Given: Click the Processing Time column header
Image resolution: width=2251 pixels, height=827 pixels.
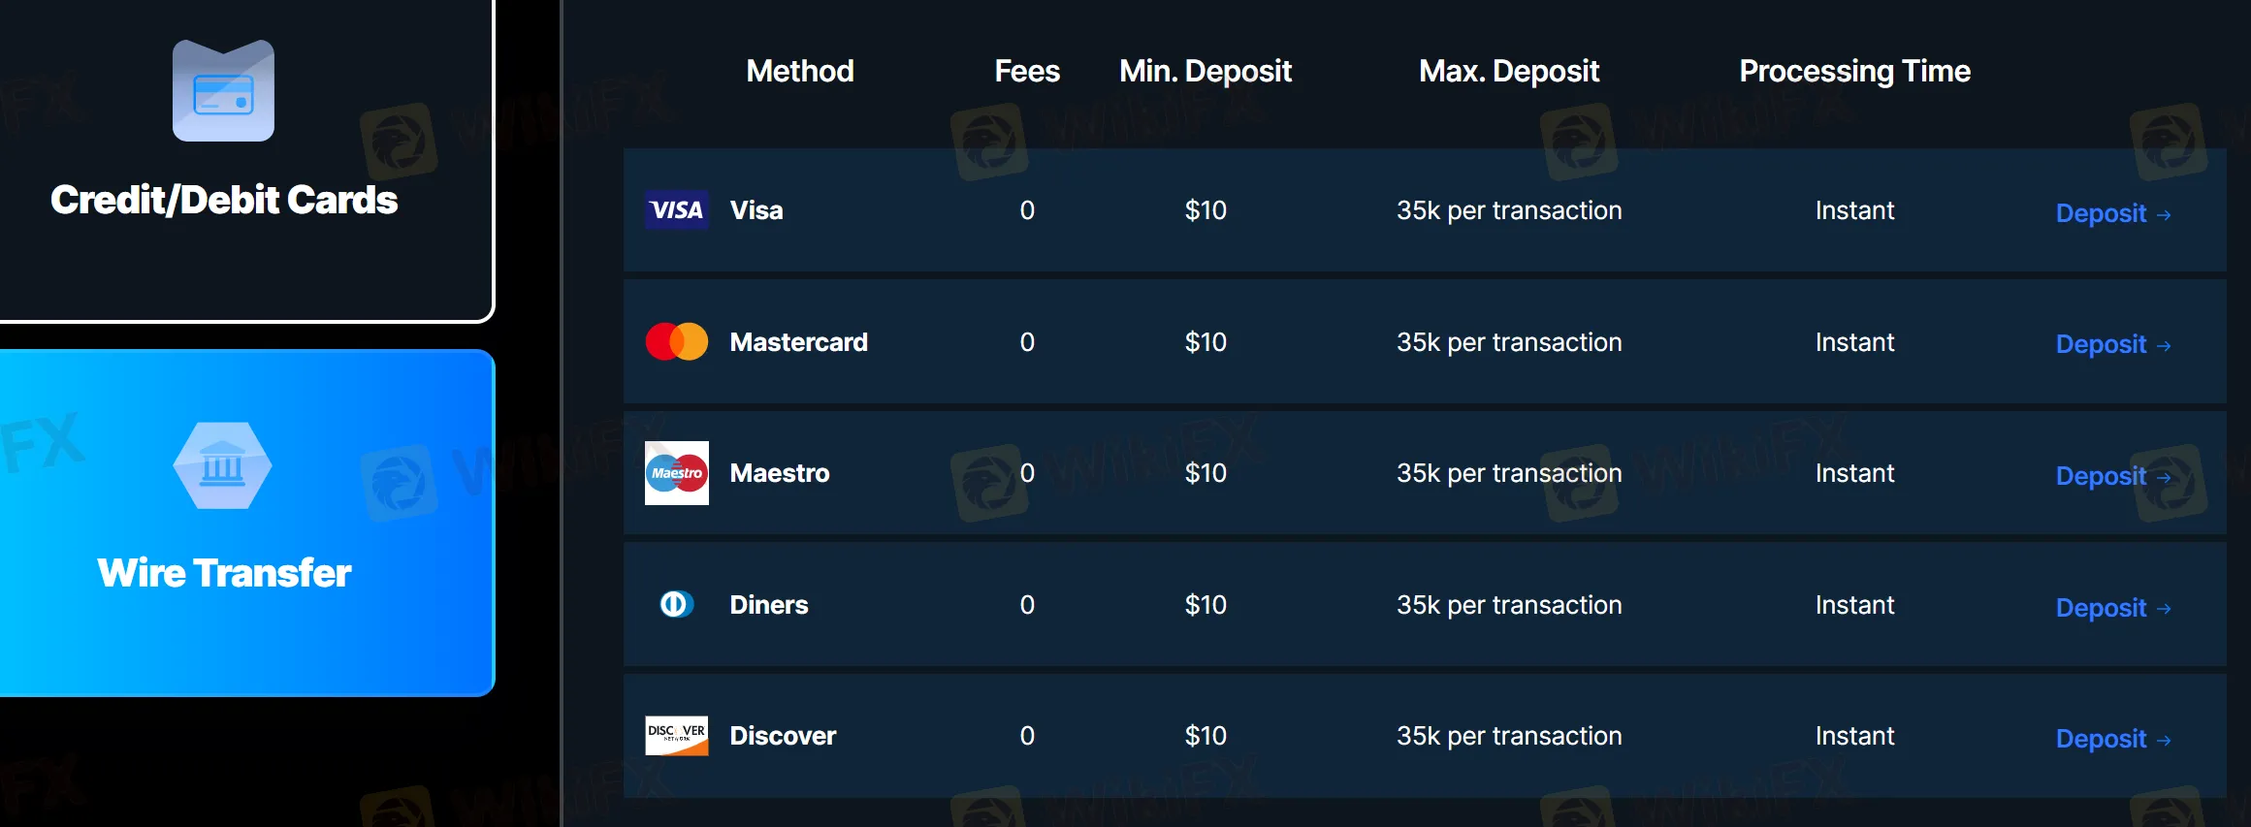Looking at the screenshot, I should click(x=1854, y=71).
